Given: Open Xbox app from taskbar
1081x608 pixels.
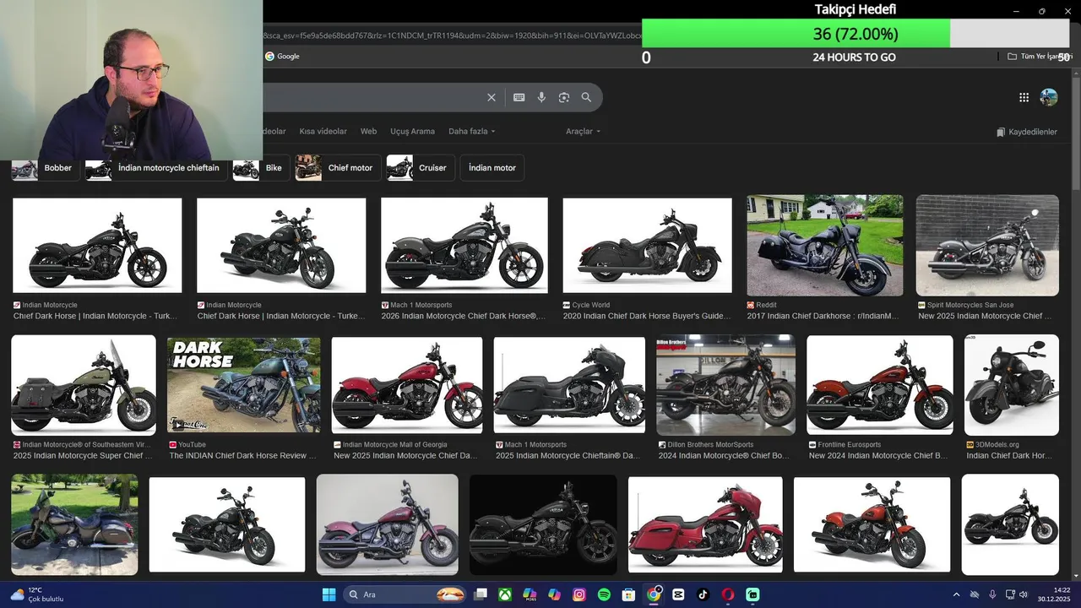Looking at the screenshot, I should pos(505,594).
